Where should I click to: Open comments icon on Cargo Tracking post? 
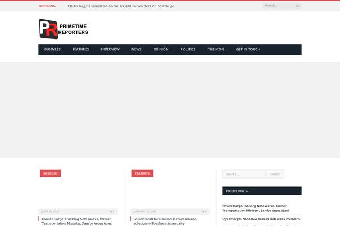(x=112, y=211)
